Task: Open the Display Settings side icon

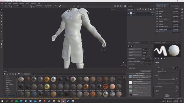Action: pos(182,9)
